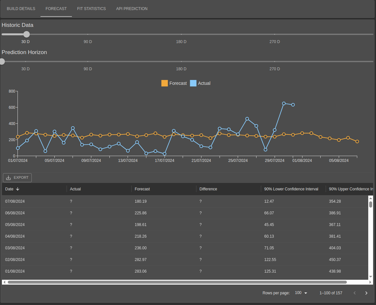376x305 pixels.
Task: Click the blue Actual legend swatch
Action: [x=193, y=83]
